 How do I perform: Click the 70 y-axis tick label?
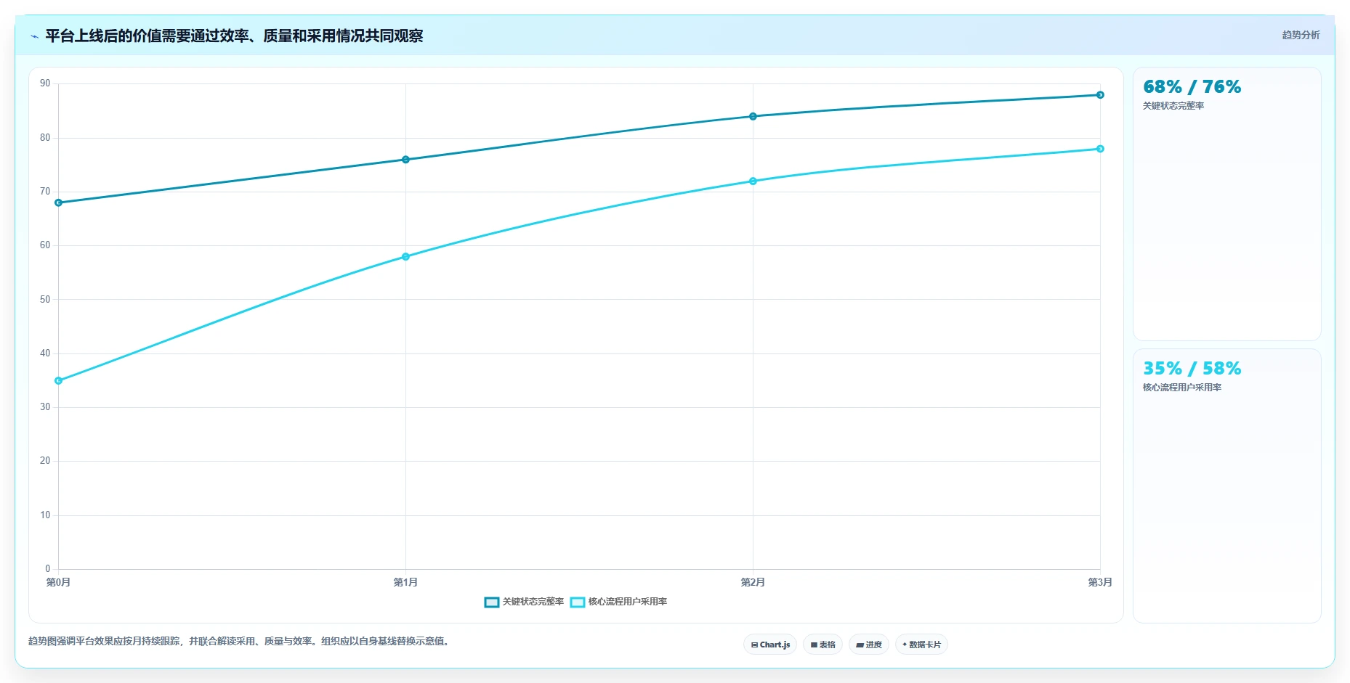point(45,192)
